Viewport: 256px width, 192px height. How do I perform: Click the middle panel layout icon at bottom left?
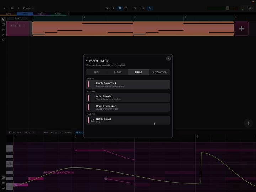pyautogui.click(x=3, y=183)
